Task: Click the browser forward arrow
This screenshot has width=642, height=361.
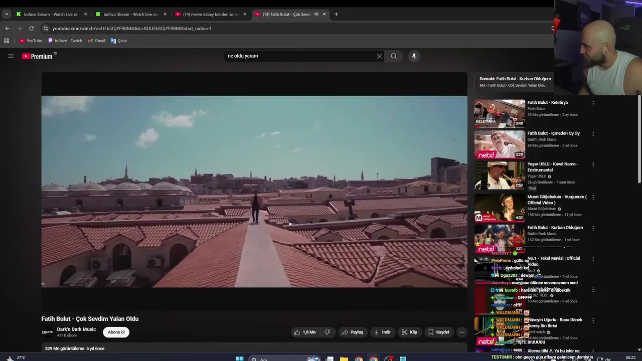Action: pos(20,29)
